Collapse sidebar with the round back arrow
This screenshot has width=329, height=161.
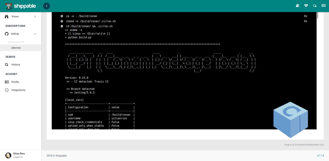(47, 6)
